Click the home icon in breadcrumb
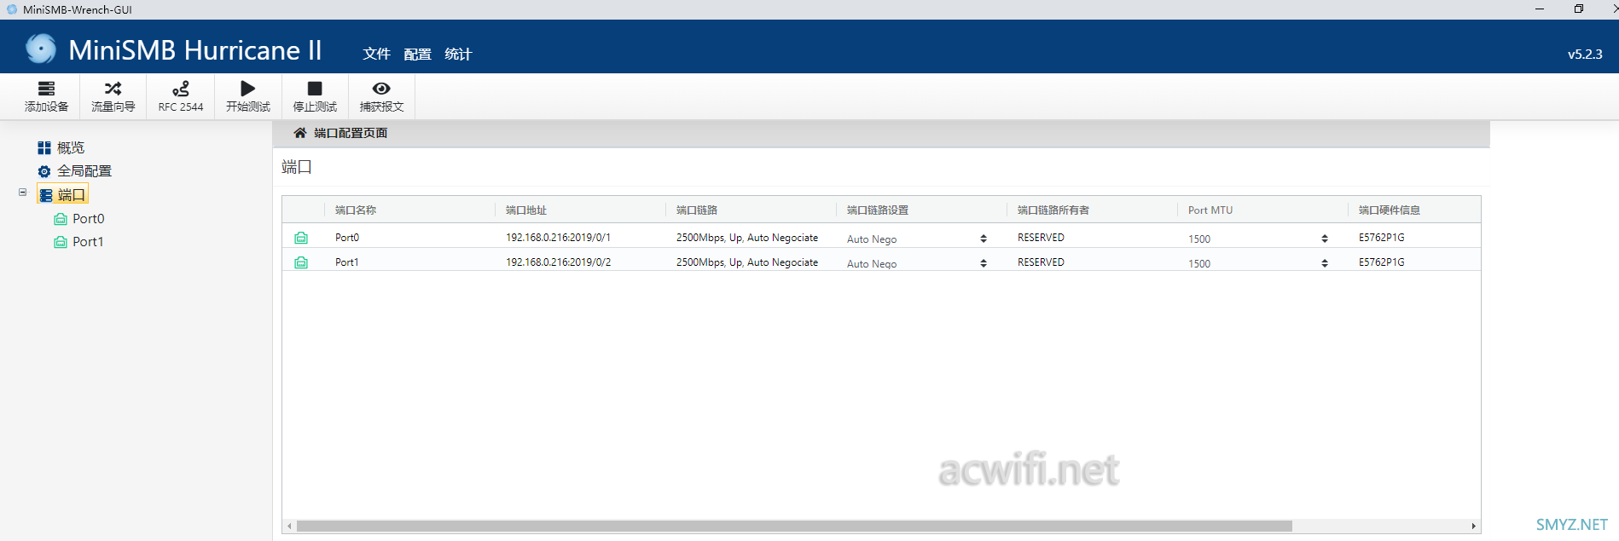This screenshot has width=1619, height=541. click(x=299, y=133)
